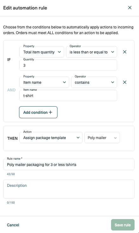Image resolution: width=139 pixels, height=233 pixels.
Task: Click the Edit automation rule heading
Action: point(25,8)
